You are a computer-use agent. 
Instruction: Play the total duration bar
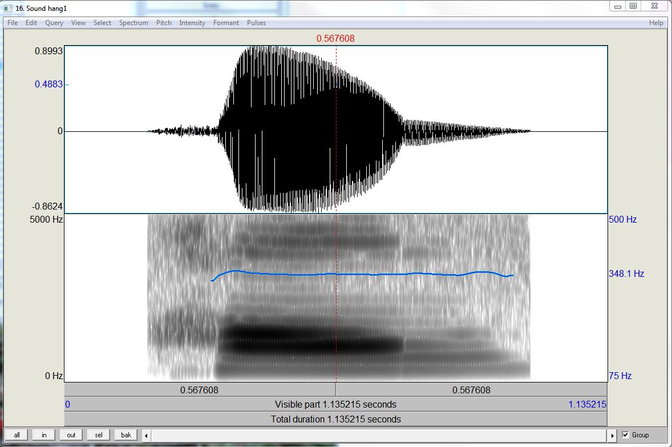(x=335, y=419)
